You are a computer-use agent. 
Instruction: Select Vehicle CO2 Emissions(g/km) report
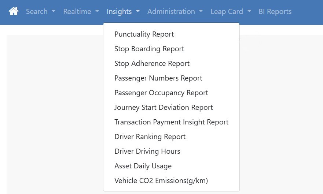click(161, 180)
